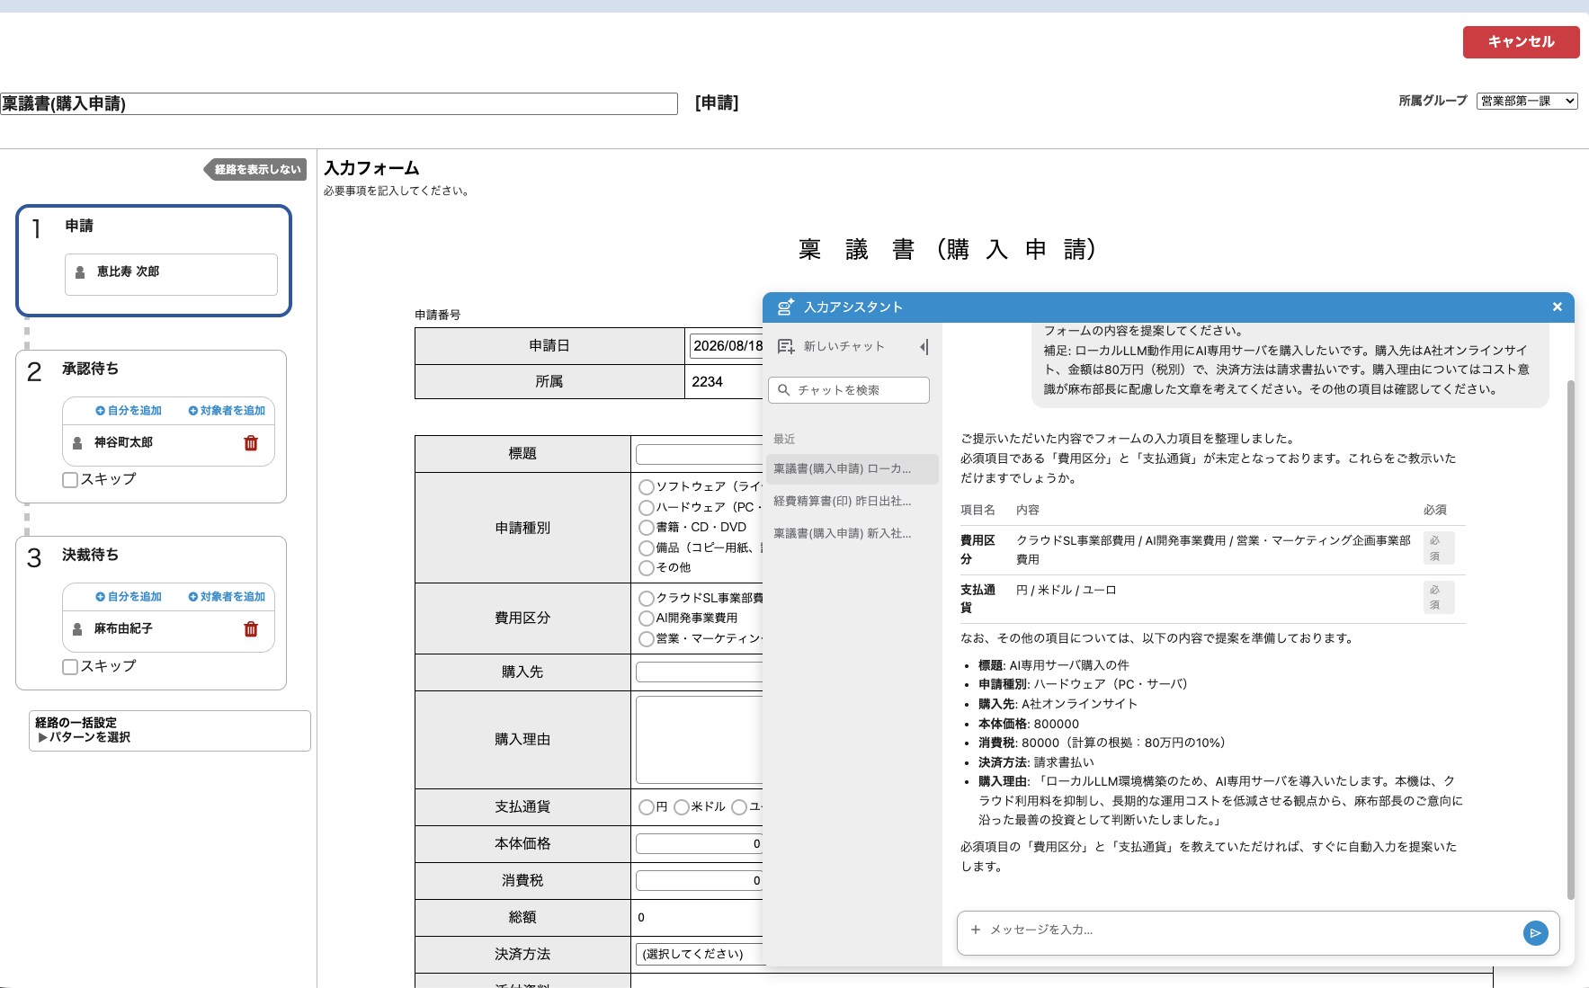The height and width of the screenshot is (988, 1589).
Task: Select ソフトウェア radio in 申請種別
Action: click(646, 487)
